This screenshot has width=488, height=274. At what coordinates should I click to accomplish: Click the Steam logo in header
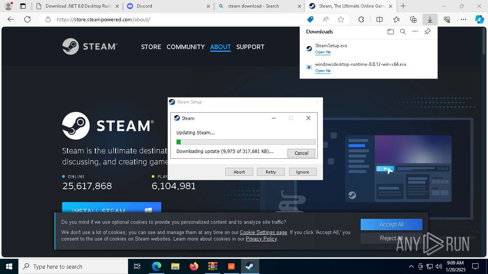90,46
